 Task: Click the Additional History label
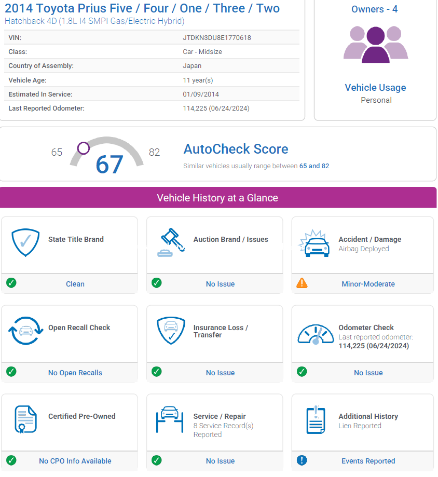[368, 416]
